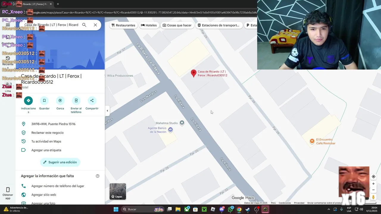Click Condiciones link in map footer
The width and height of the screenshot is (381, 214).
(x=285, y=203)
